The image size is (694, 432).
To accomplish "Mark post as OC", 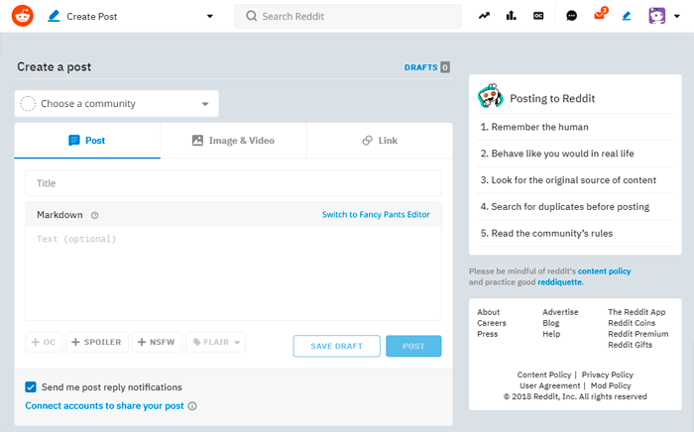I will 44,342.
